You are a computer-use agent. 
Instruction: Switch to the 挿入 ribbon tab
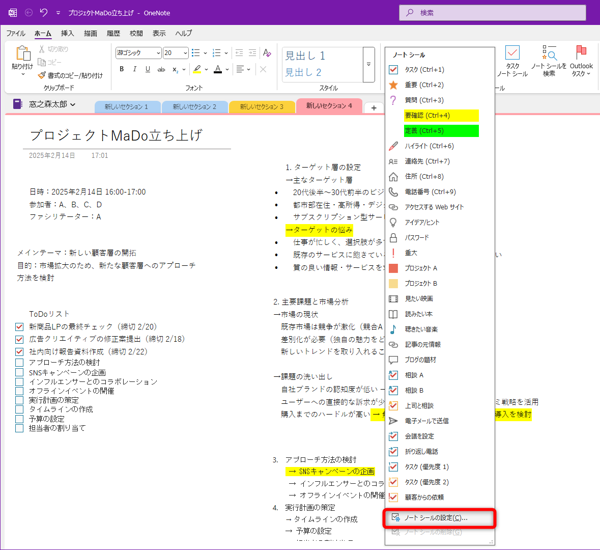[x=67, y=33]
